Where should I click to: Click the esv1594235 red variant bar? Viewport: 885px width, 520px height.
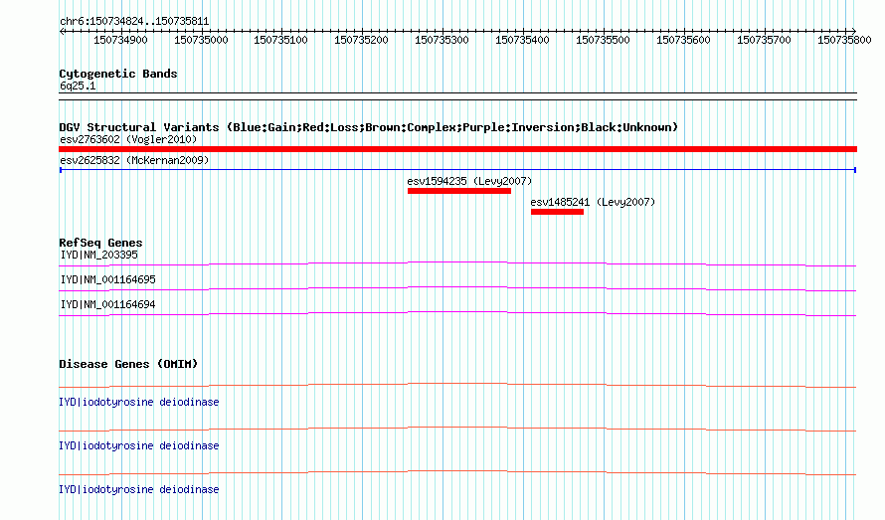pyautogui.click(x=459, y=191)
